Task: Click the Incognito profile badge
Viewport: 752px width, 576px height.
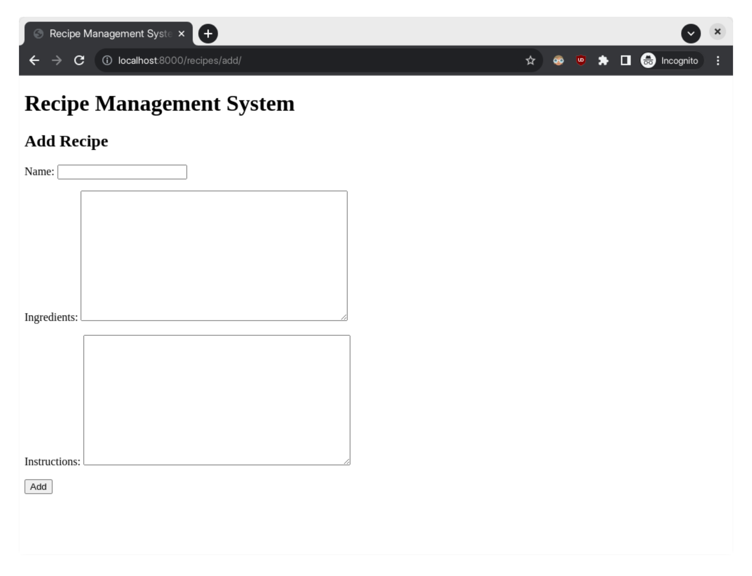Action: (671, 61)
